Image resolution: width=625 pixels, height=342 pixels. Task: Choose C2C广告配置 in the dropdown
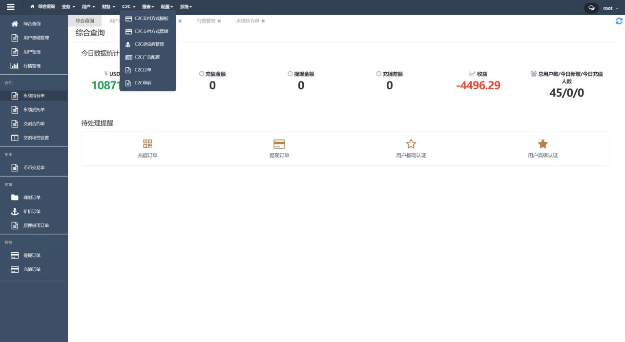pos(147,57)
